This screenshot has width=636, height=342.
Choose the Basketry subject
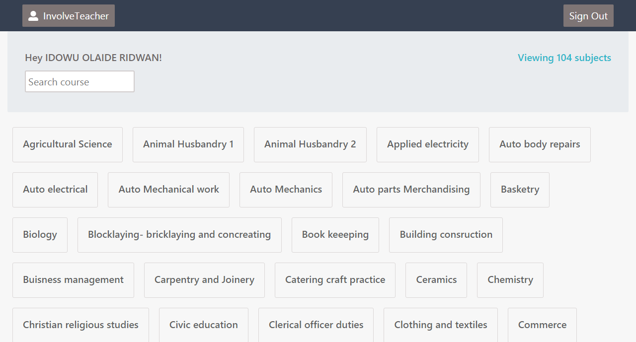(520, 190)
